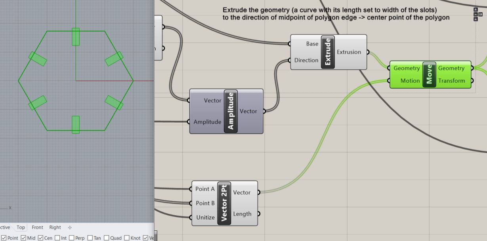This screenshot has width=487, height=241.
Task: Switch to the Front viewport tab
Action: [x=38, y=228]
